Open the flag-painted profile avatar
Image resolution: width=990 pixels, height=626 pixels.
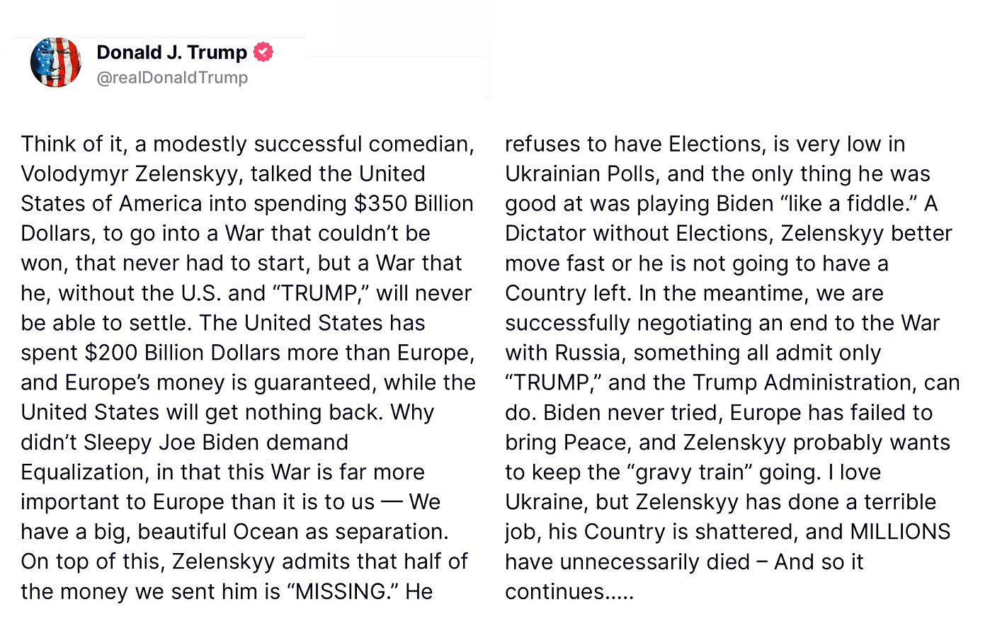point(56,62)
